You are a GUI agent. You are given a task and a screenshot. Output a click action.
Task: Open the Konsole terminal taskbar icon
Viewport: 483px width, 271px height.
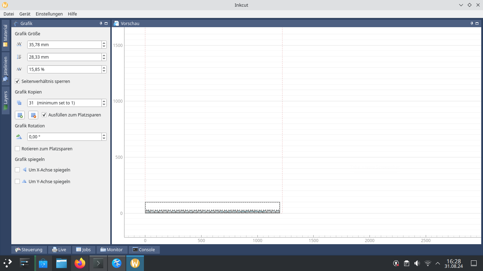(98, 263)
